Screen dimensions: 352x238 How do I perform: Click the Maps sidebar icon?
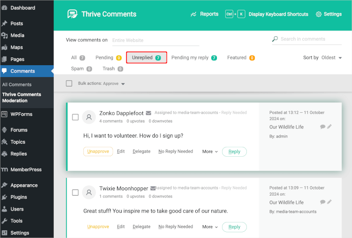coord(4,47)
